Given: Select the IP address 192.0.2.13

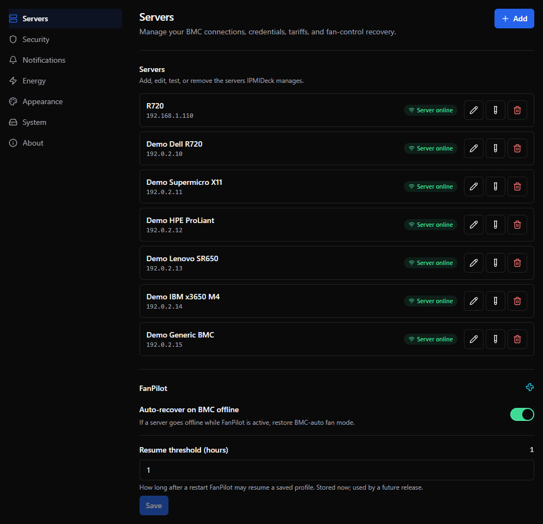Looking at the screenshot, I should [164, 268].
